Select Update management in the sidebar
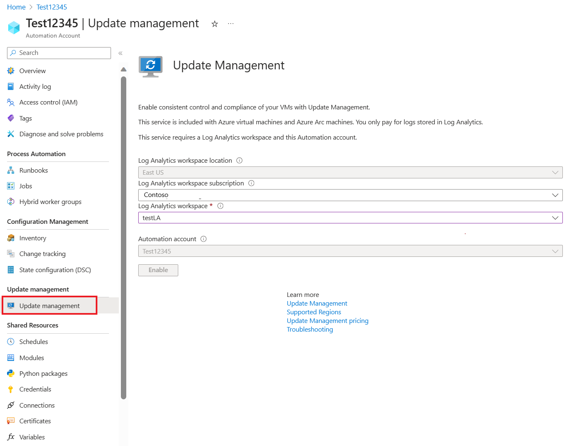Image resolution: width=588 pixels, height=446 pixels. click(x=50, y=306)
